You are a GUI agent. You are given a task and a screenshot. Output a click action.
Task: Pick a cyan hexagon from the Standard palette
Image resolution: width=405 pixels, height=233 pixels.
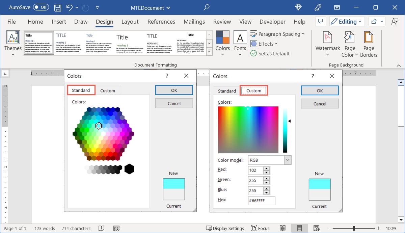coord(99,126)
